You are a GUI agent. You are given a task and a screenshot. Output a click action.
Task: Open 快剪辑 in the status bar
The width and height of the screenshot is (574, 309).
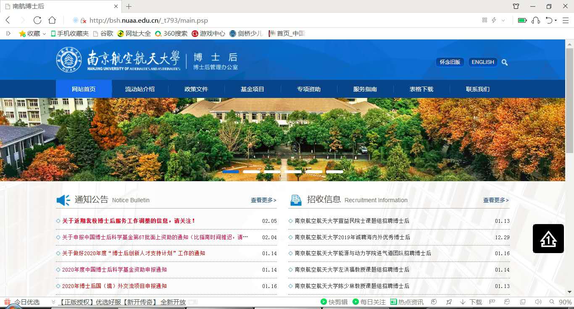[x=334, y=302]
